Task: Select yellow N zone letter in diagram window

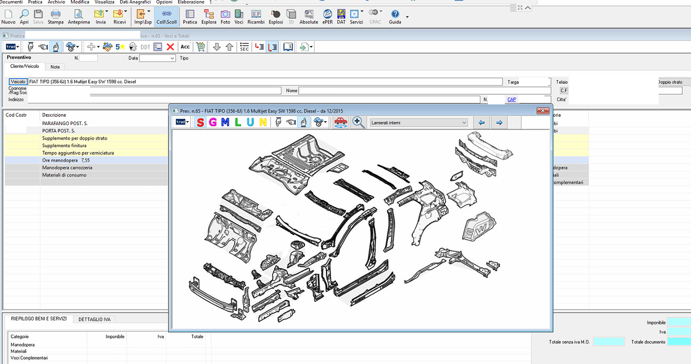Action: tap(263, 122)
